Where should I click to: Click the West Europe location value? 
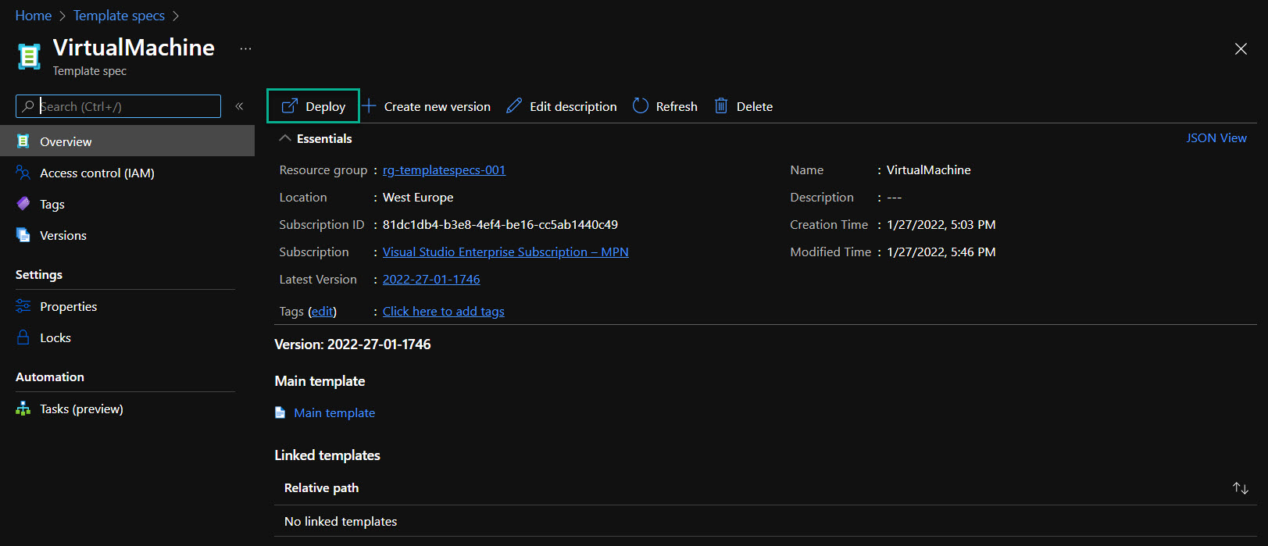click(x=418, y=197)
